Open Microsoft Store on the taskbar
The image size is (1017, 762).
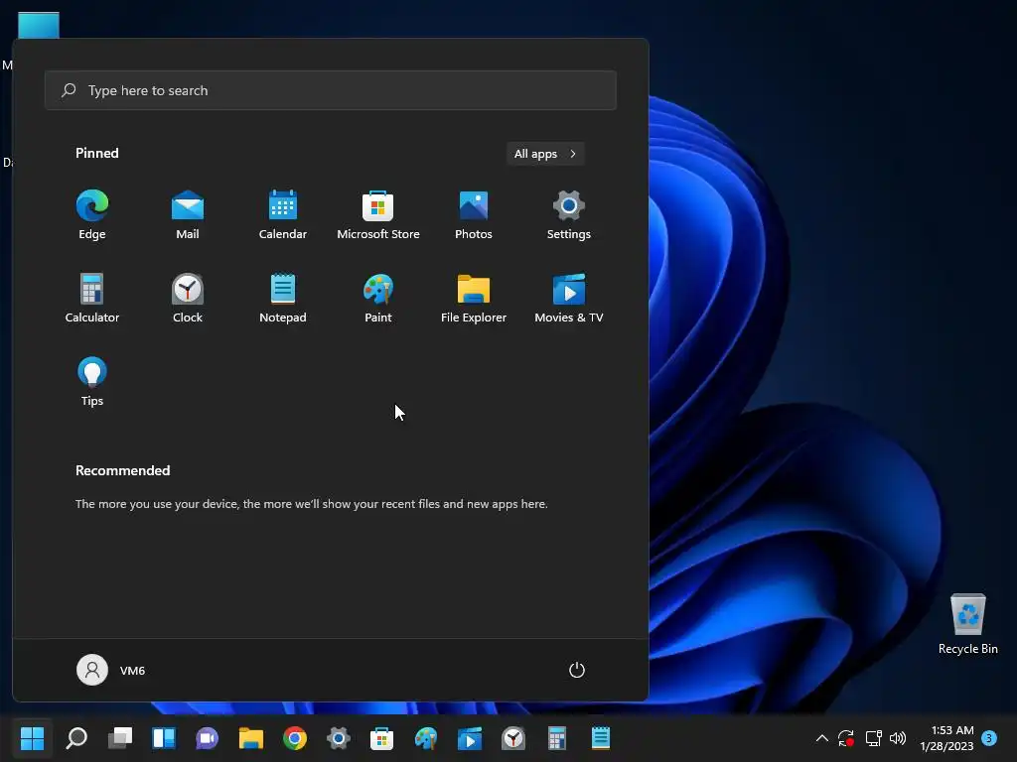[x=382, y=738]
